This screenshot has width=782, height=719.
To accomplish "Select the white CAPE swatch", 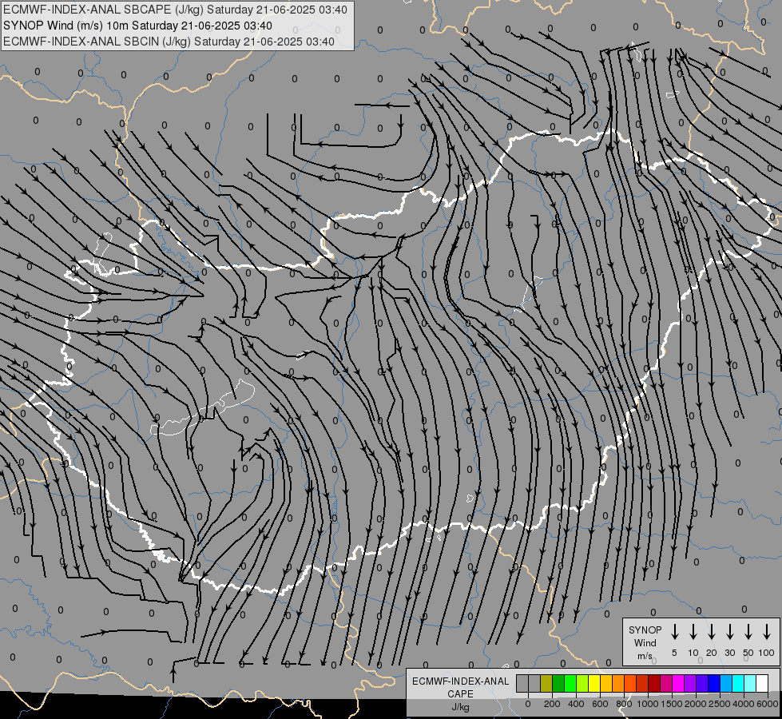I will 761,683.
